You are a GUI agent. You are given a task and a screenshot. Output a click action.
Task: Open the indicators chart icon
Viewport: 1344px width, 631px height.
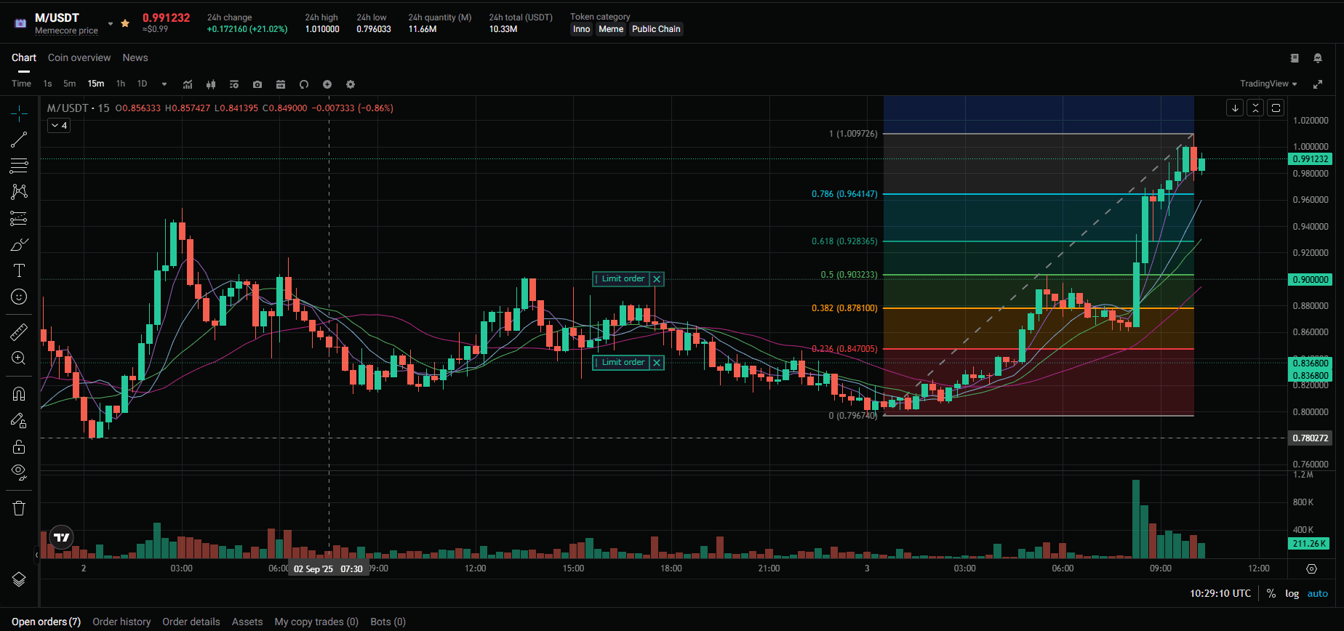pyautogui.click(x=188, y=84)
